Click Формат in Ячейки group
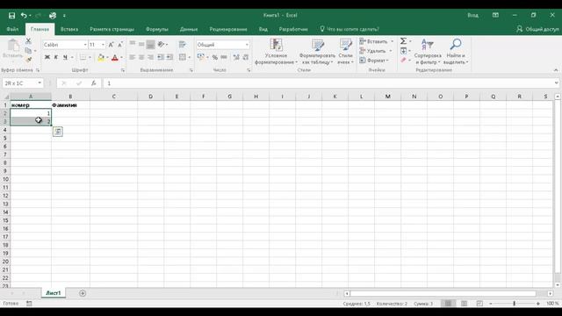The height and width of the screenshot is (316, 562). pos(375,61)
